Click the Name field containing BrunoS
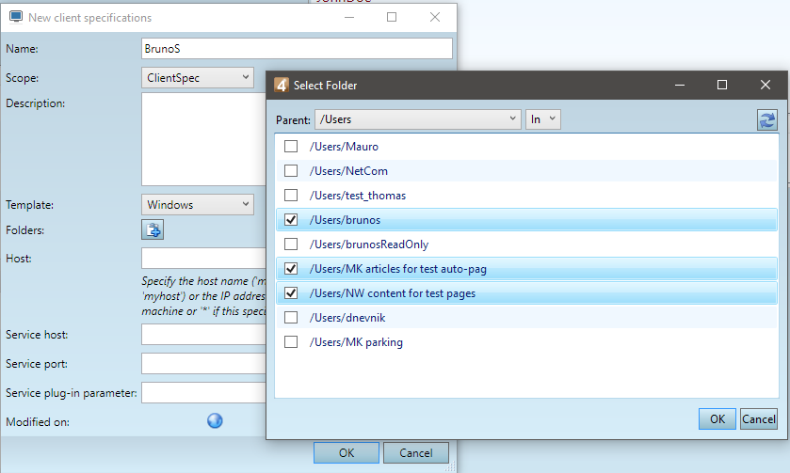 click(297, 48)
